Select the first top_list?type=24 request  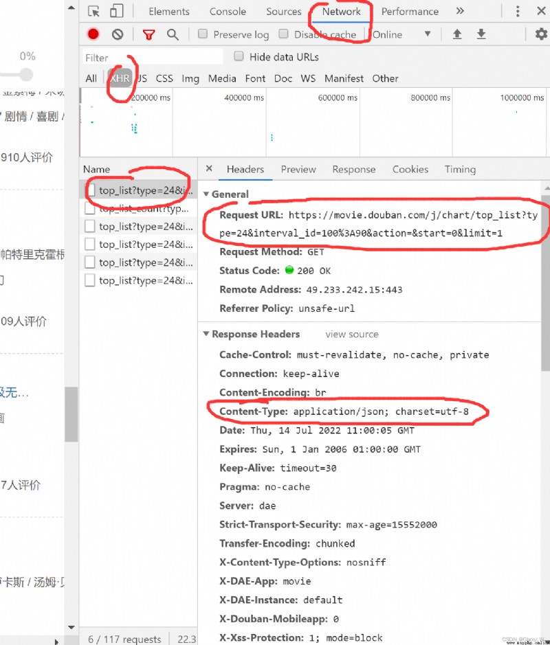tap(139, 190)
